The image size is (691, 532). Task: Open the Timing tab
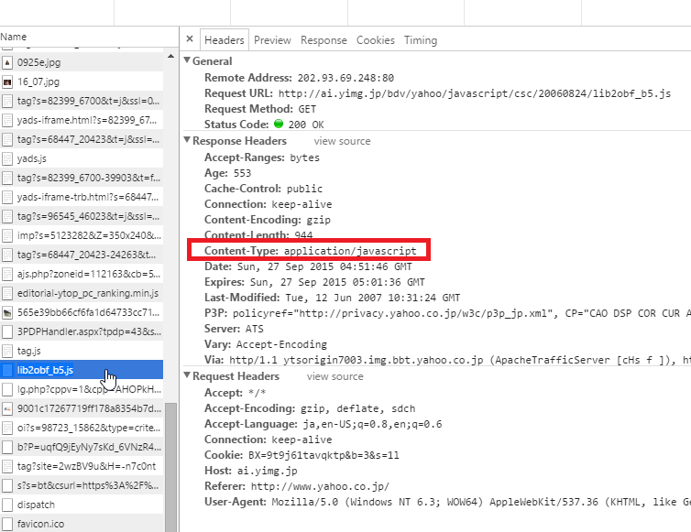point(421,40)
